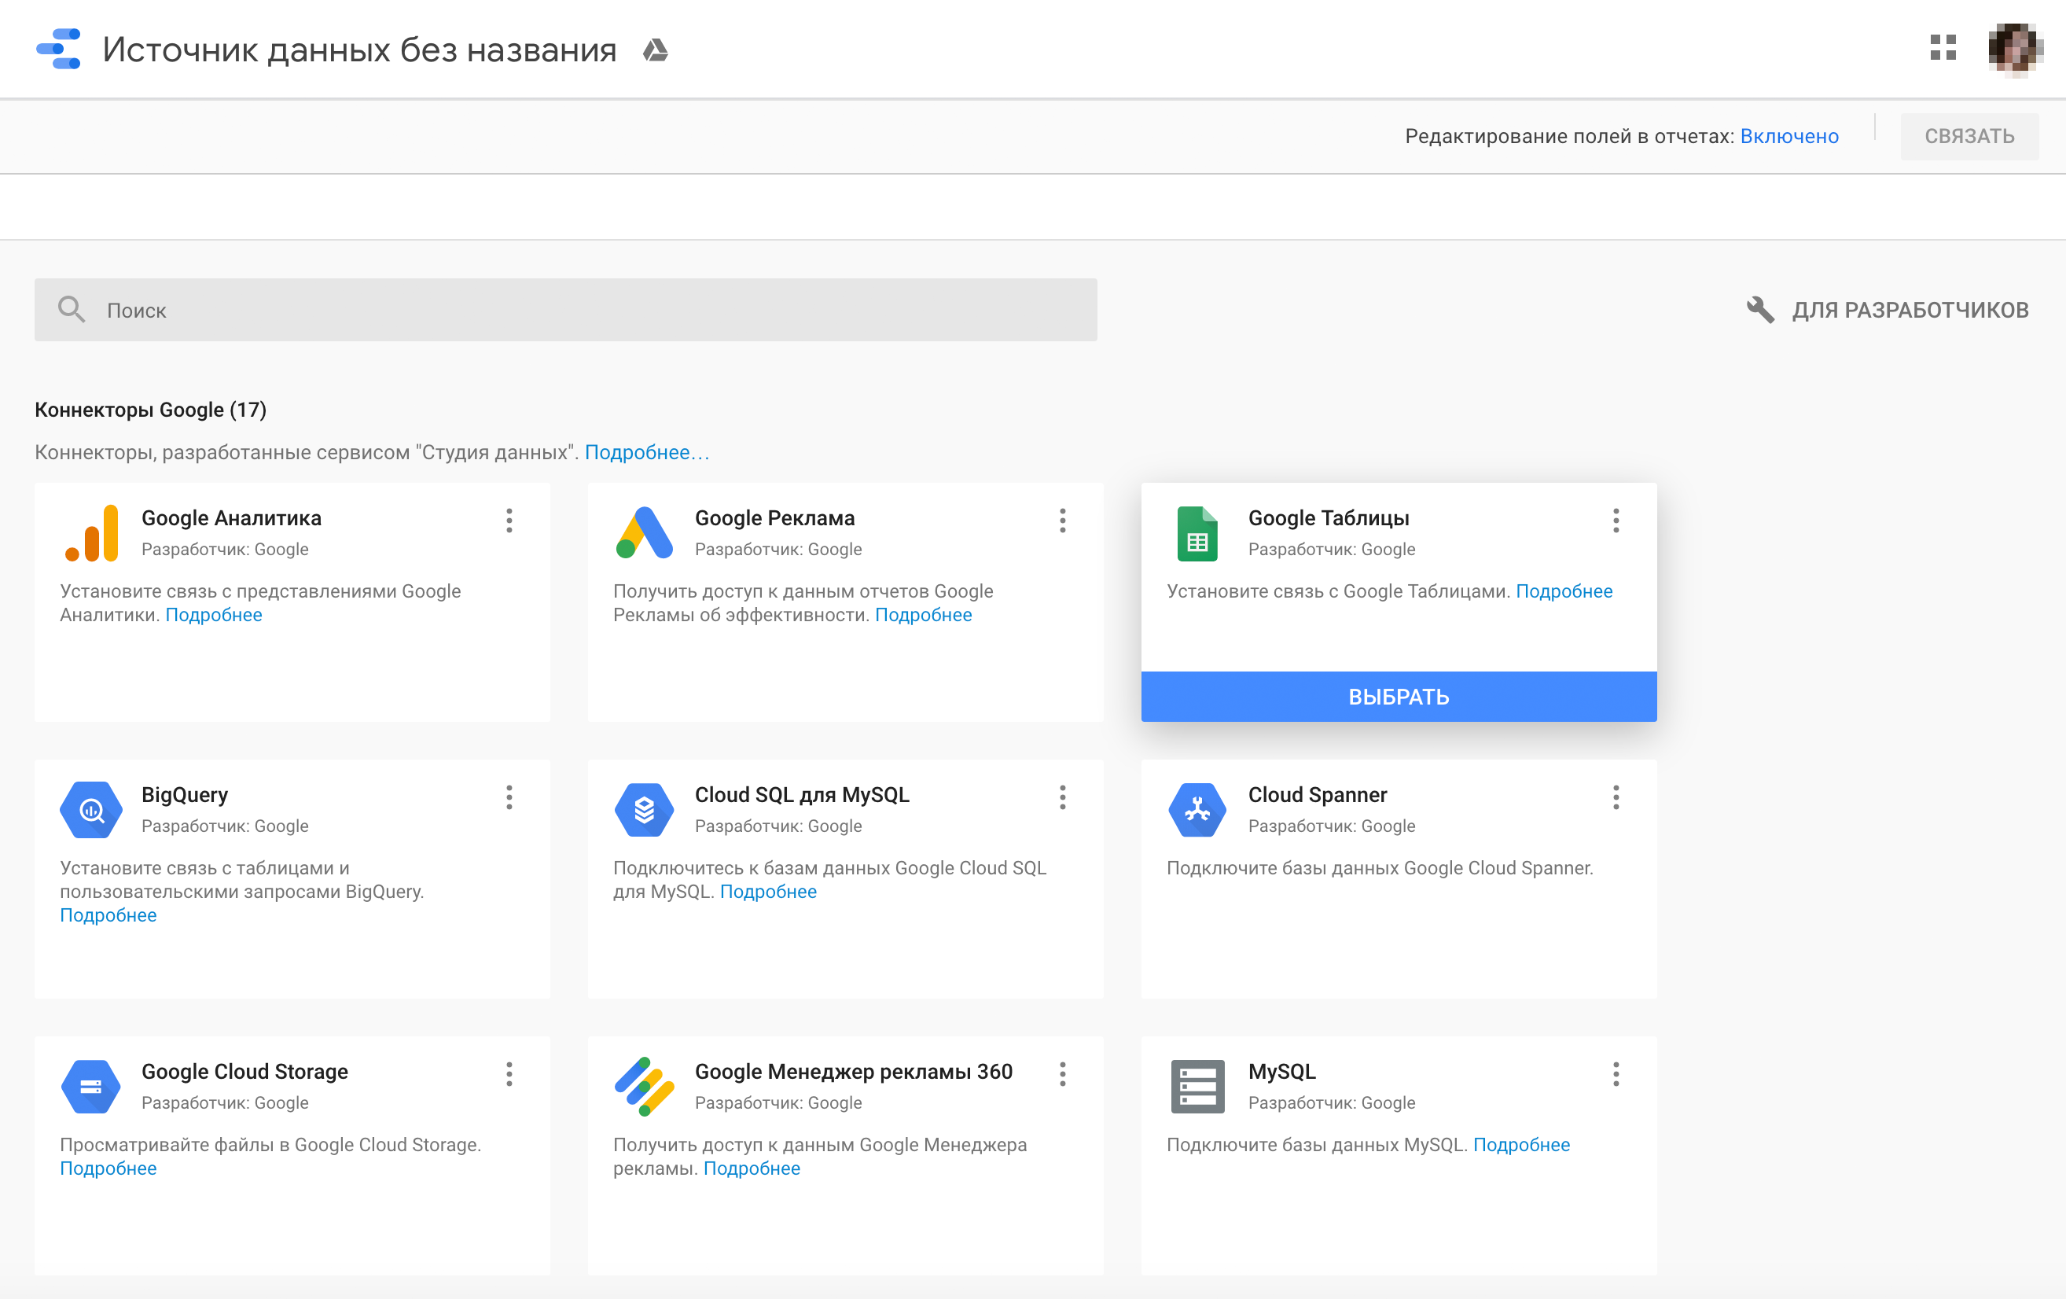Toggle field editing via Включено link
Viewport: 2066px width, 1299px height.
pos(1788,136)
